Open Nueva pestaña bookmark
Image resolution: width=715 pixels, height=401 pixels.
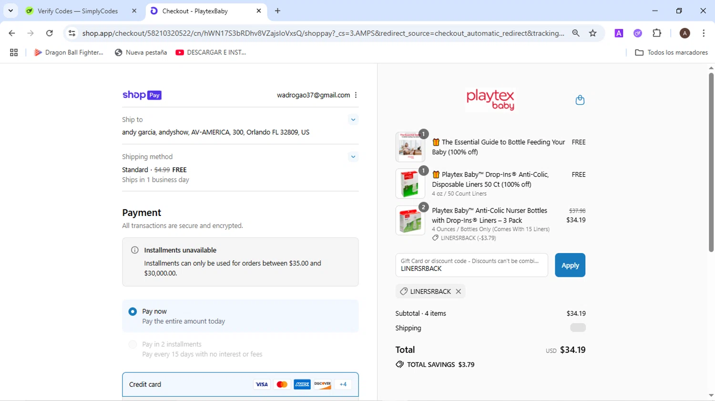(x=141, y=53)
